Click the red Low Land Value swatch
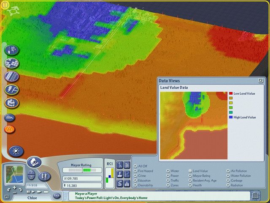This screenshot has width=270, height=203. coord(231,93)
